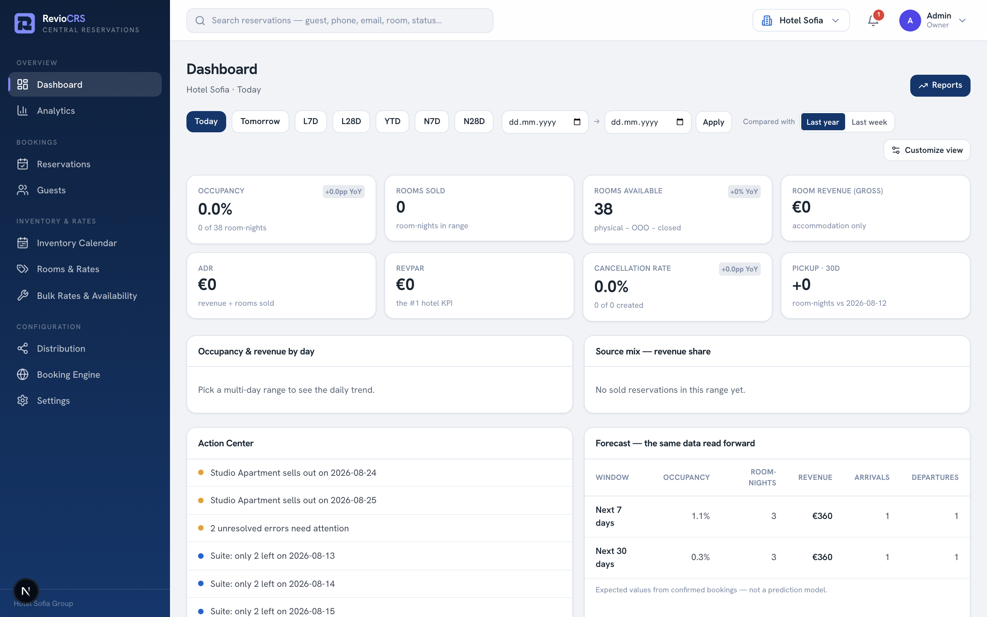The height and width of the screenshot is (617, 987).
Task: Click the Bulk Rates wrench icon
Action: coord(22,295)
